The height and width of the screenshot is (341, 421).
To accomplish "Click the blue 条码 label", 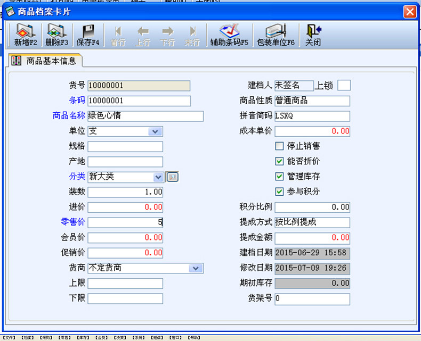I will [x=77, y=100].
